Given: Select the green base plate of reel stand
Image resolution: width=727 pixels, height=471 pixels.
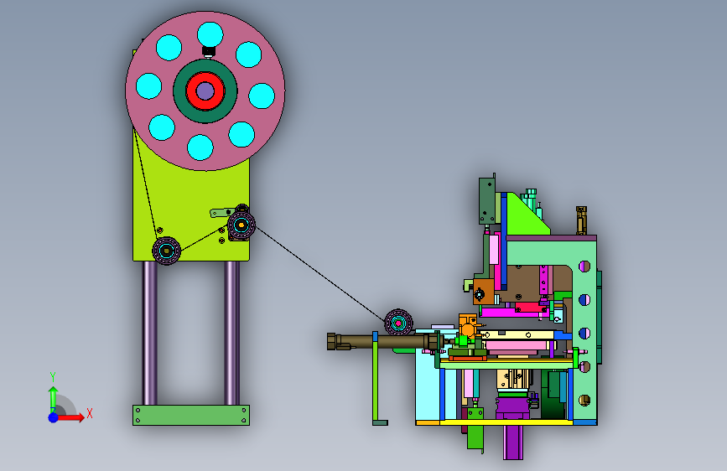Looking at the screenshot, I should coord(191,415).
